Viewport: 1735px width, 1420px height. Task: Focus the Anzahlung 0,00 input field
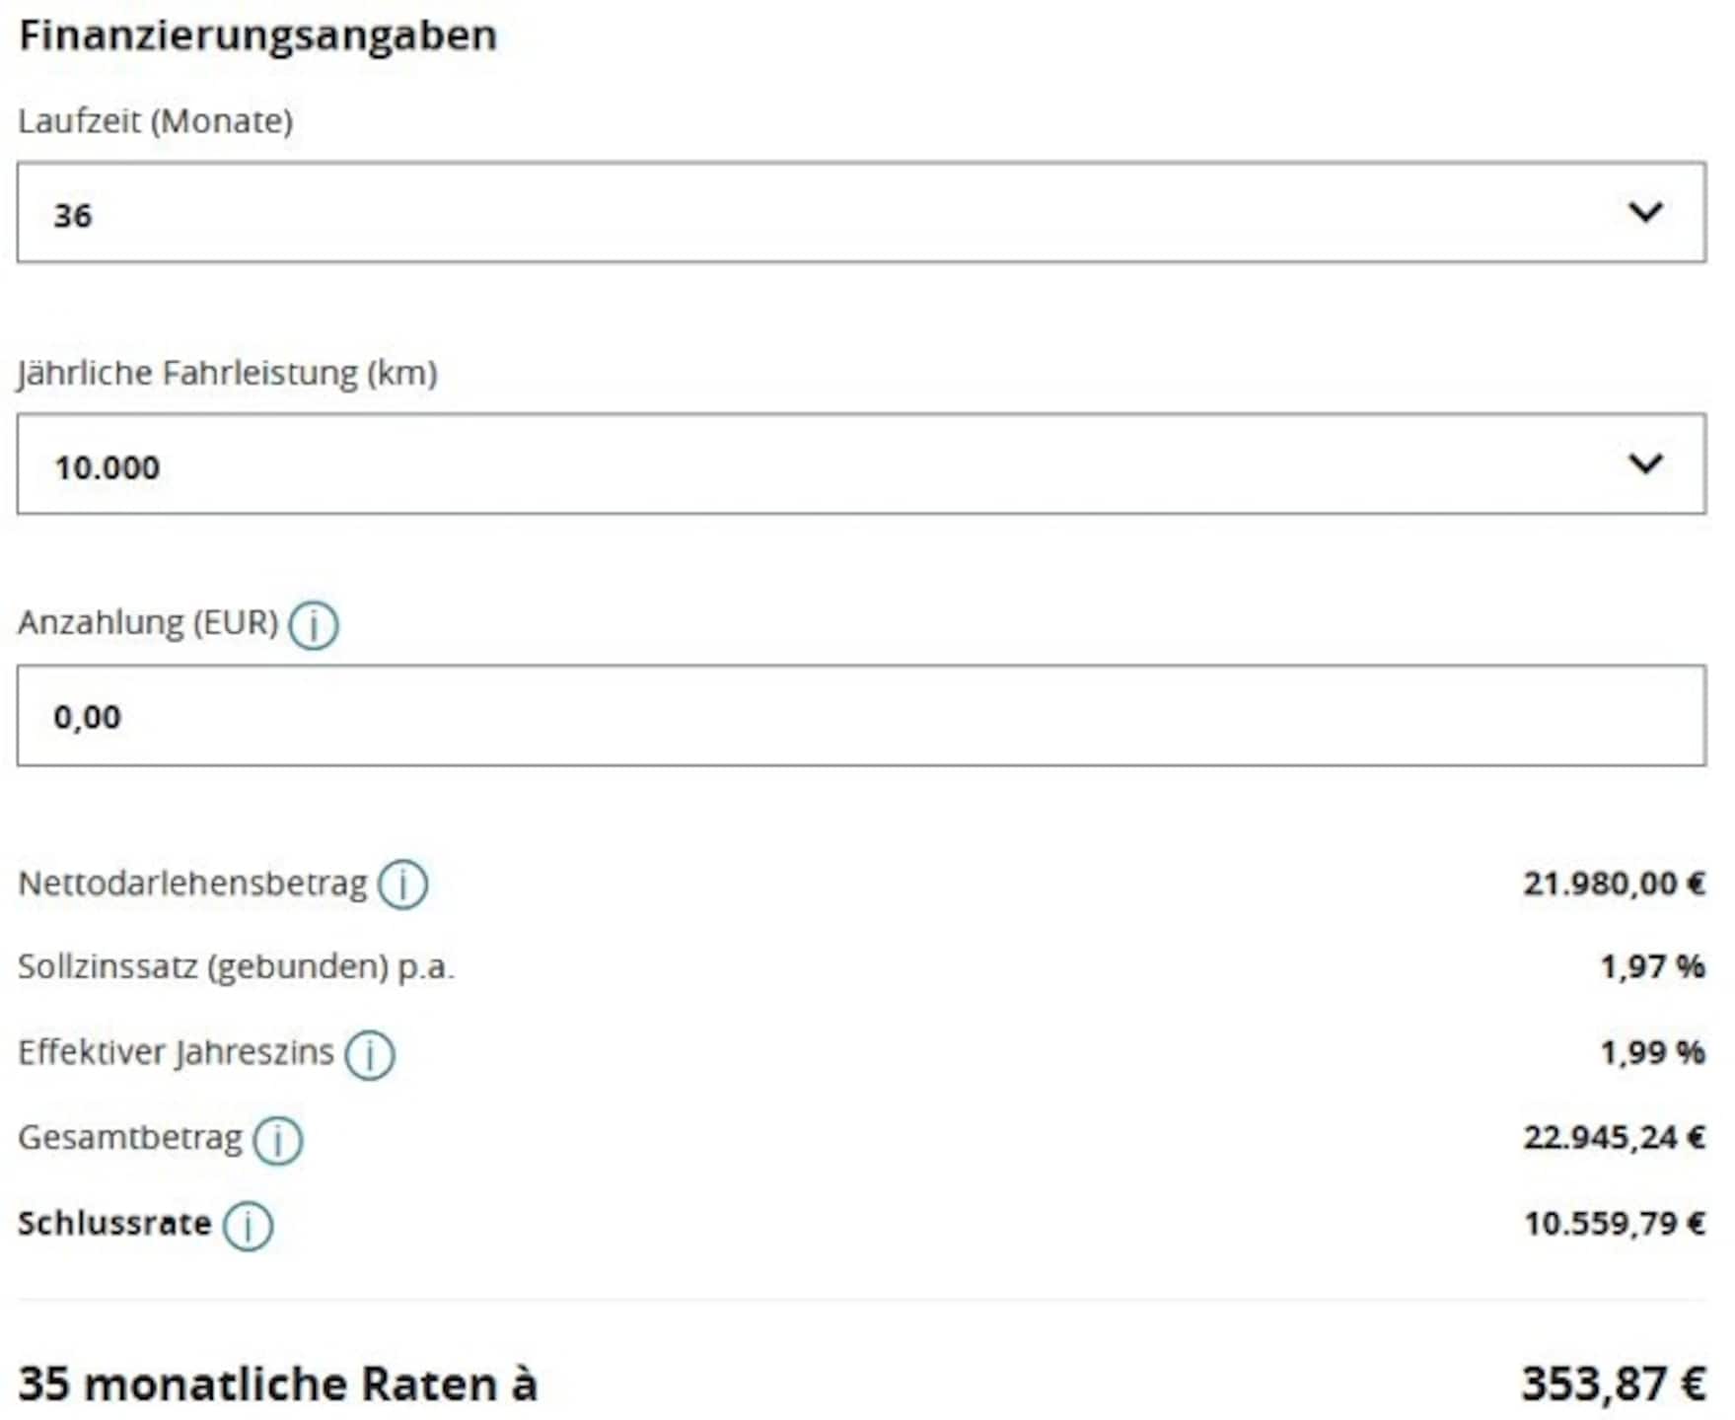click(x=861, y=715)
